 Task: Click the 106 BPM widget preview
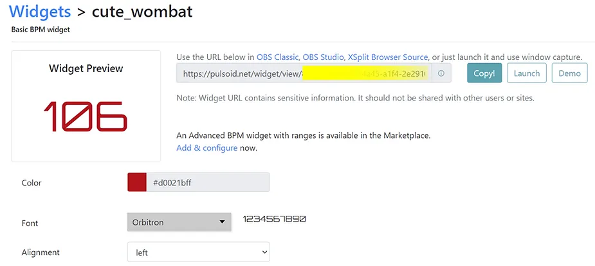(x=86, y=117)
